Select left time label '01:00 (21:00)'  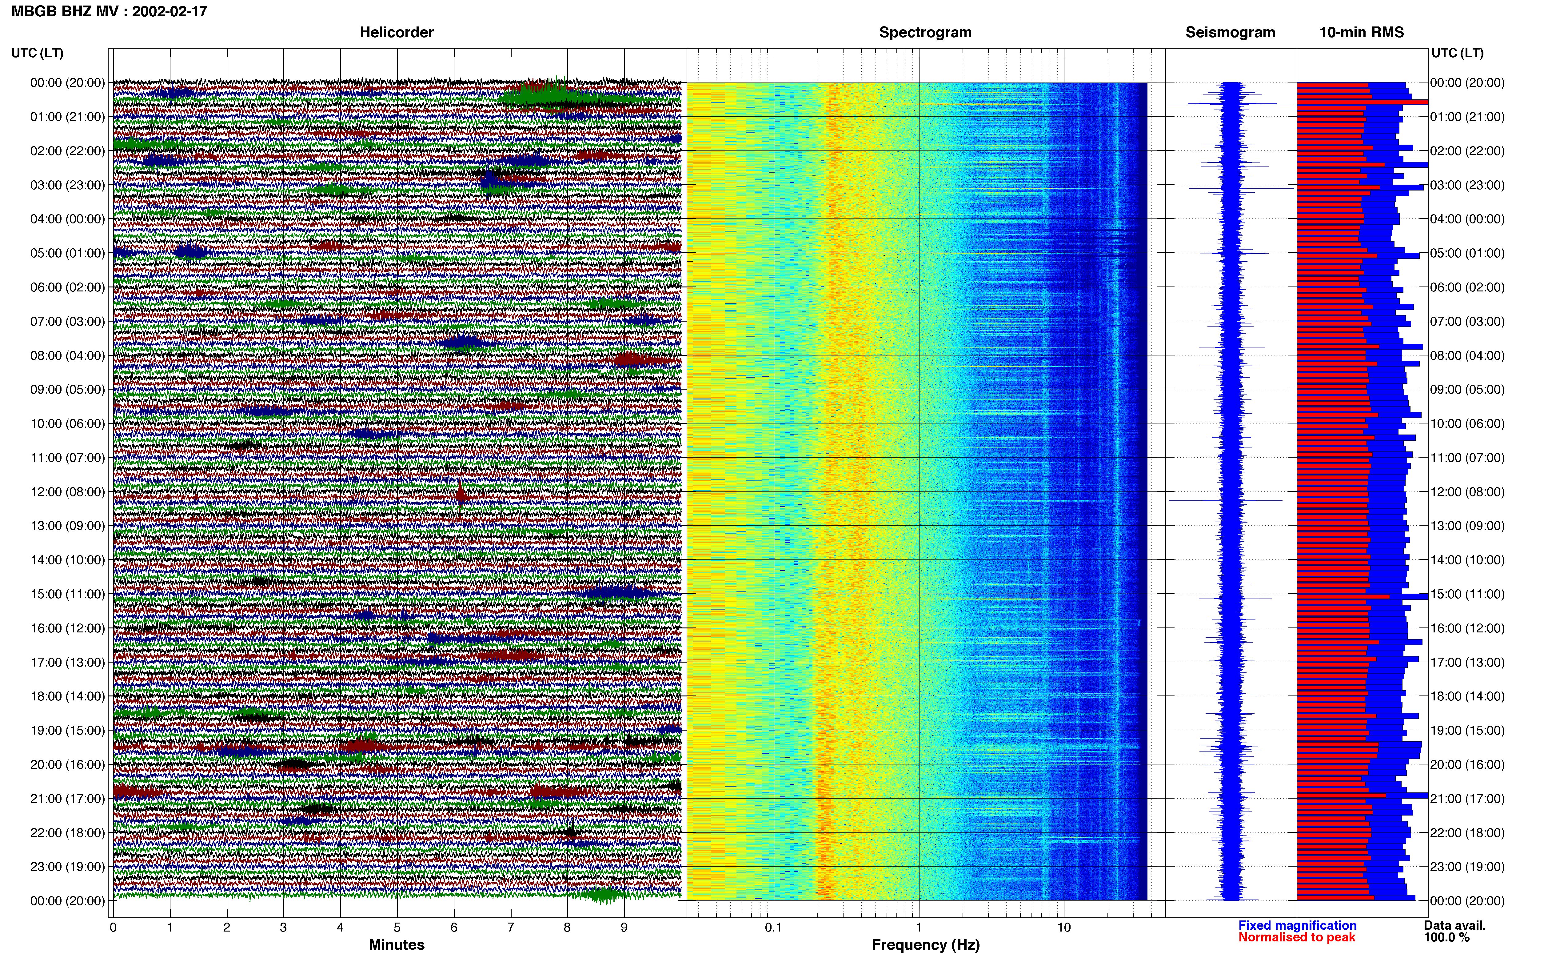tap(68, 117)
